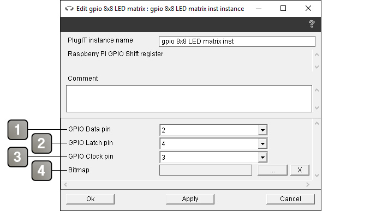Clear the Bitmap with the X button
382x211 pixels.
(300, 170)
